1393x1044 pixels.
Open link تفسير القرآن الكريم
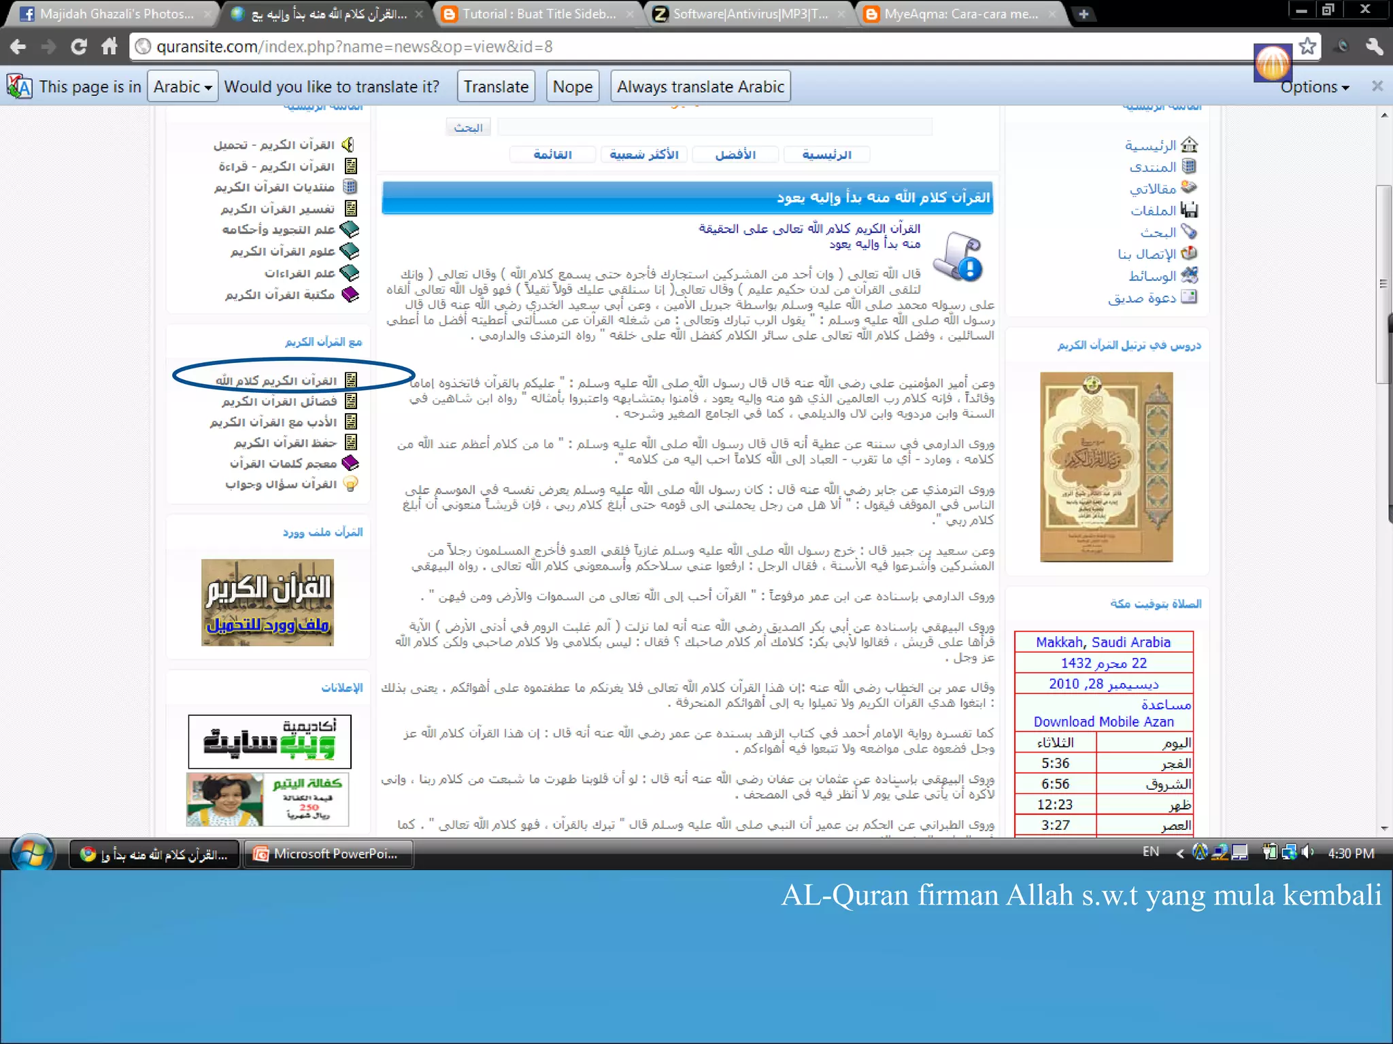(278, 209)
